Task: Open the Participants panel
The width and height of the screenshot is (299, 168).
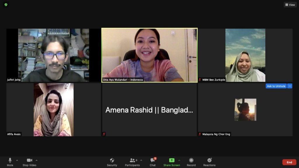Action: [133, 160]
